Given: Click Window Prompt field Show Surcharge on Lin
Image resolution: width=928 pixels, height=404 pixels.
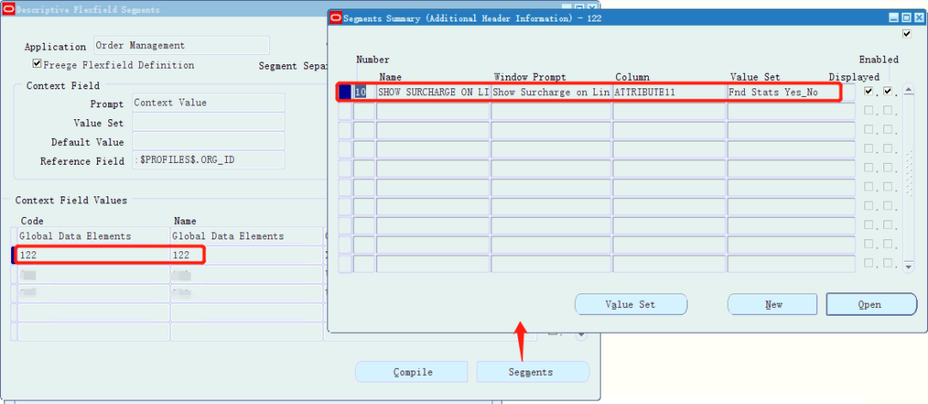Looking at the screenshot, I should click(551, 92).
